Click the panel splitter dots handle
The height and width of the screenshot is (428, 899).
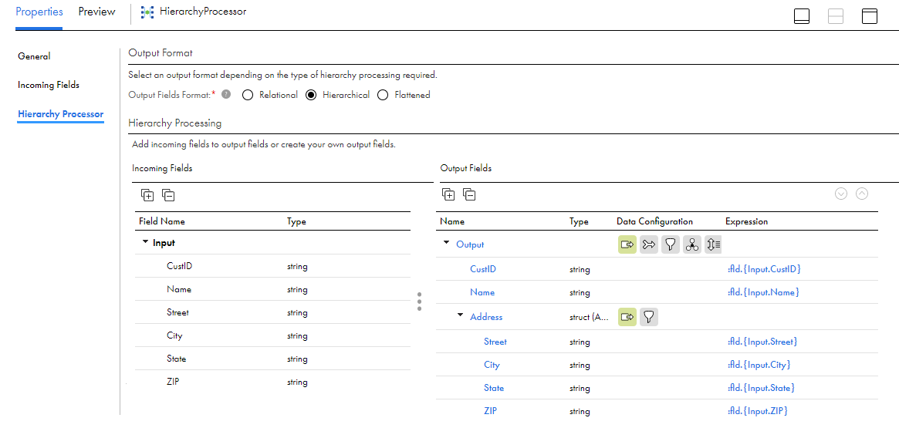pyautogui.click(x=420, y=302)
